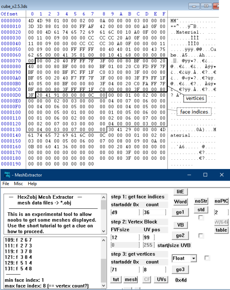Open the Help menu
The height and width of the screenshot is (290, 230).
tap(32, 184)
